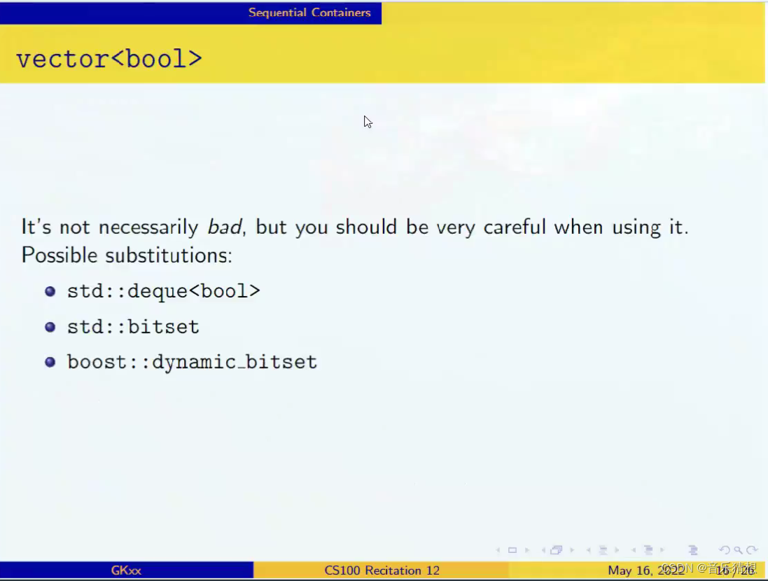
Task: Click the next slide arrow after rectangle icon
Action: tap(527, 550)
